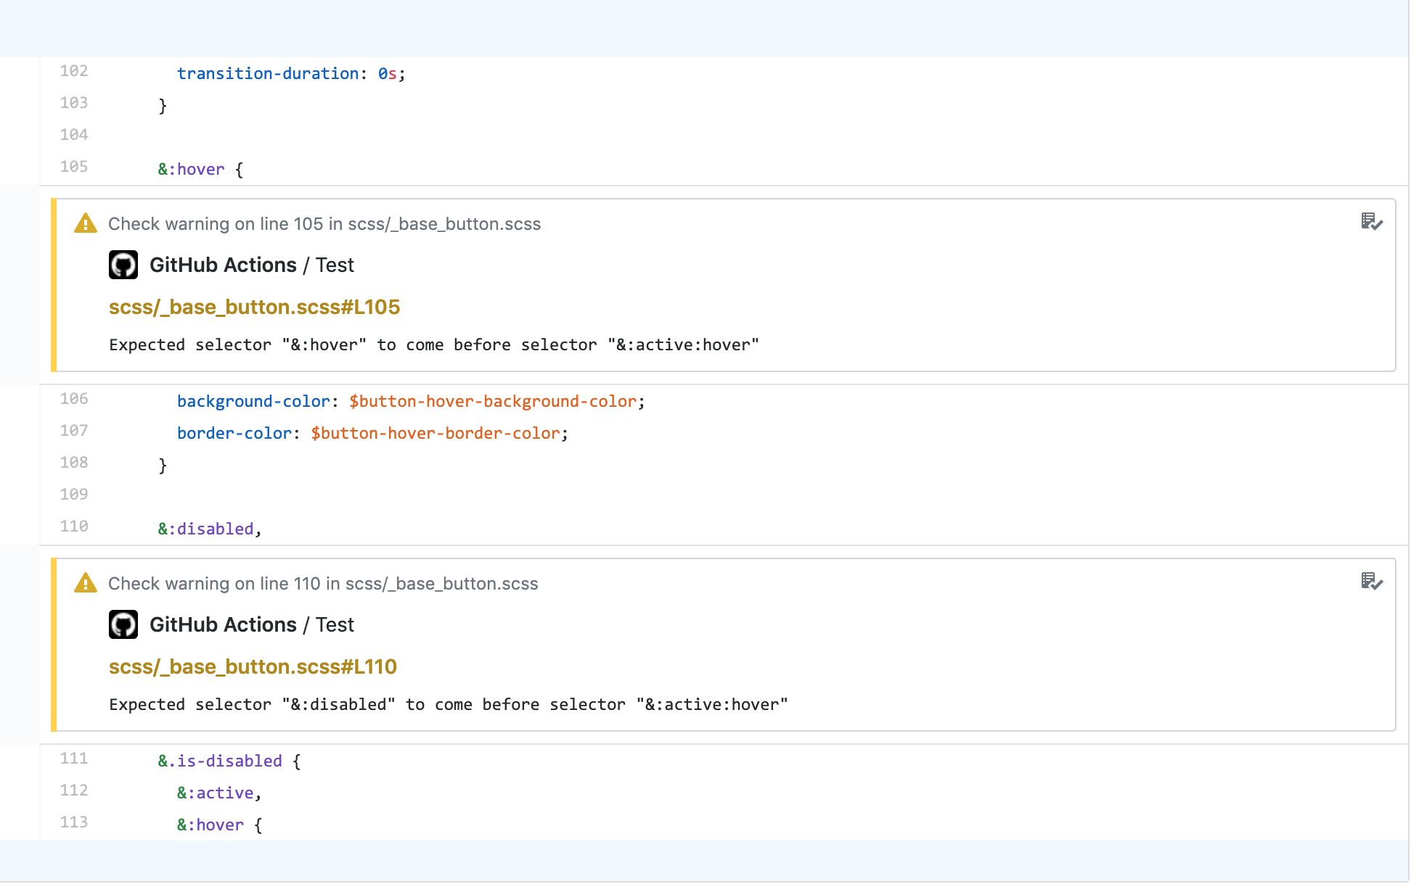
Task: Click GitHub avatar in line 105 annotation
Action: pos(123,265)
